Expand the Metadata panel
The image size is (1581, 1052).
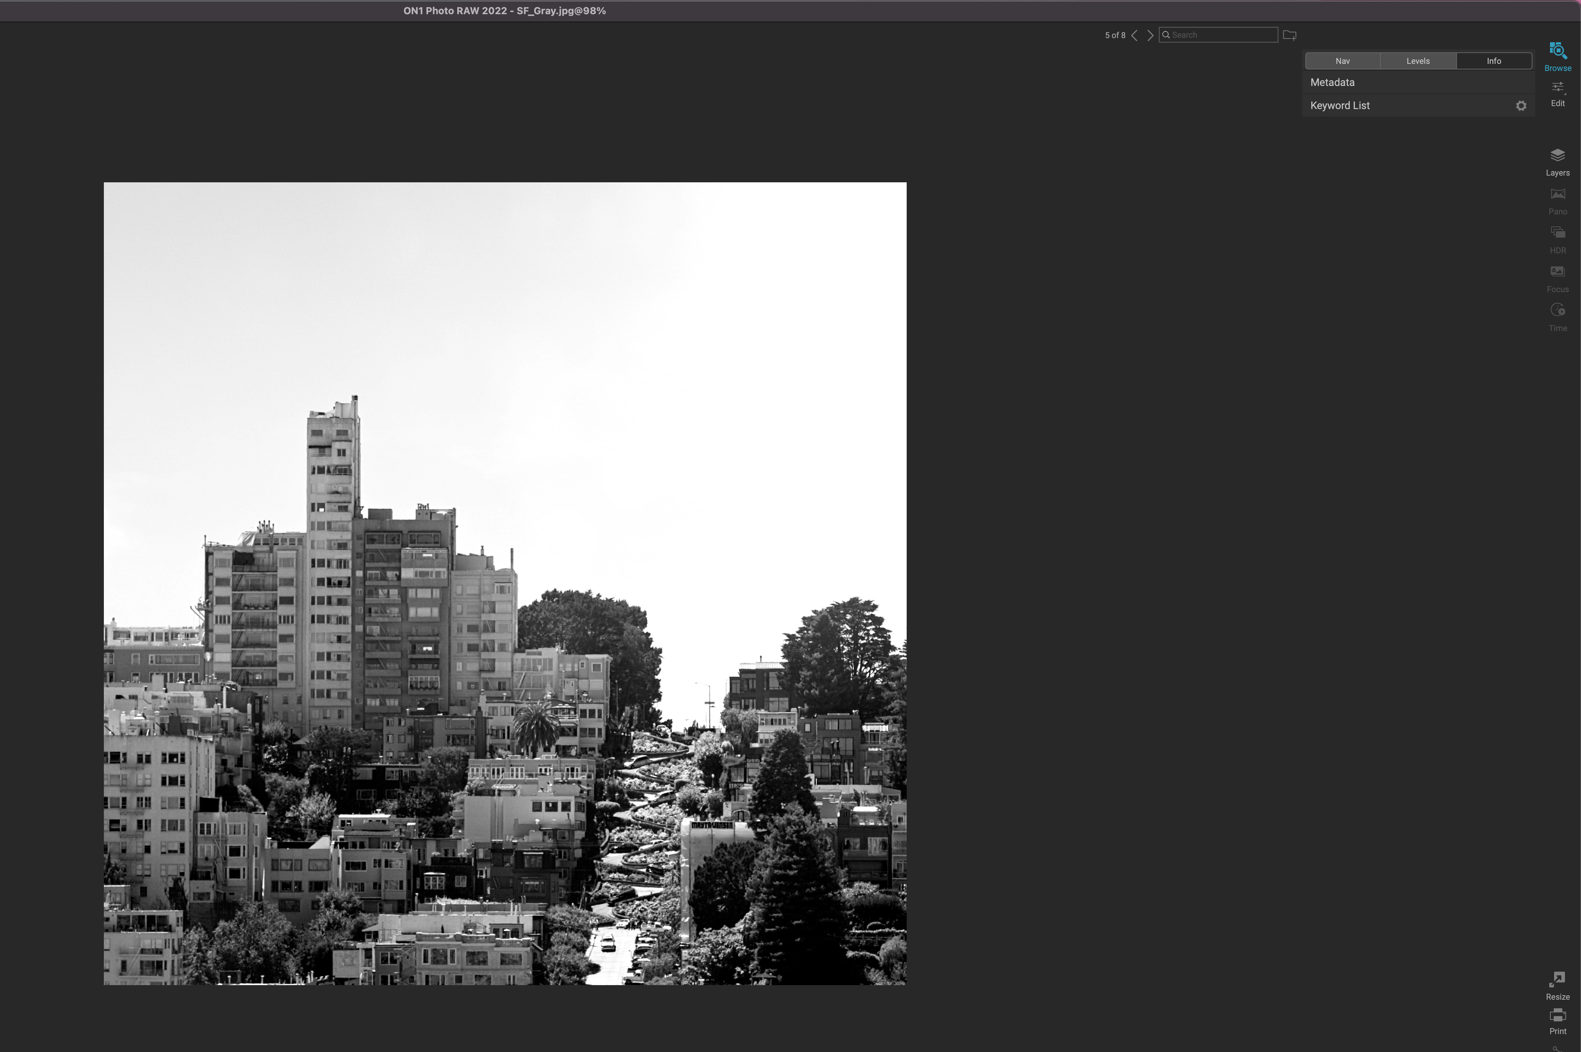pos(1332,83)
